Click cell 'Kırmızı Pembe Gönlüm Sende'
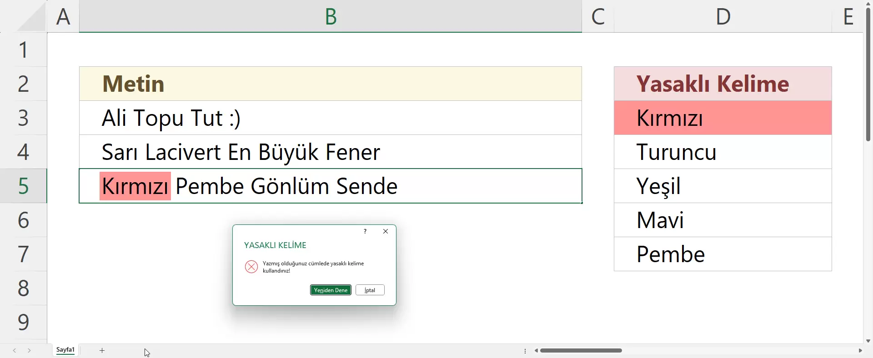 [x=331, y=186]
